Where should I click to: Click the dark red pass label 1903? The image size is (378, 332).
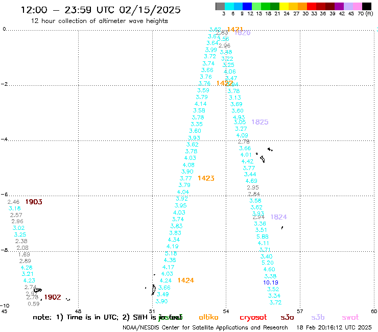tap(34, 202)
